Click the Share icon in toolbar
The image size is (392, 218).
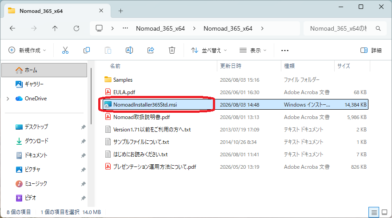tap(151, 50)
